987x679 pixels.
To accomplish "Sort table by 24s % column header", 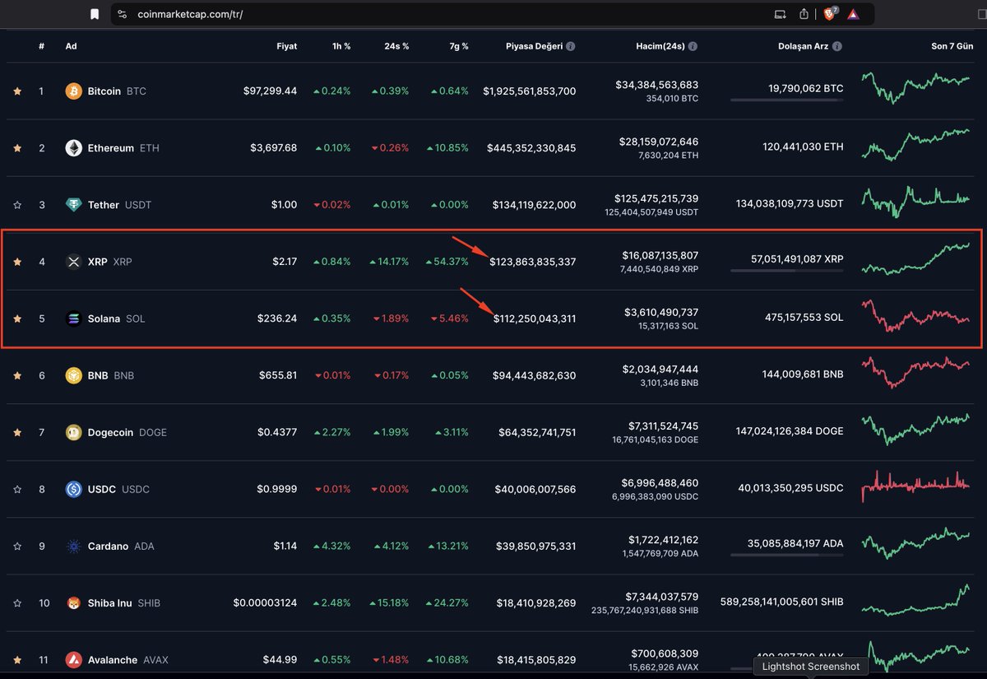I will click(x=395, y=47).
